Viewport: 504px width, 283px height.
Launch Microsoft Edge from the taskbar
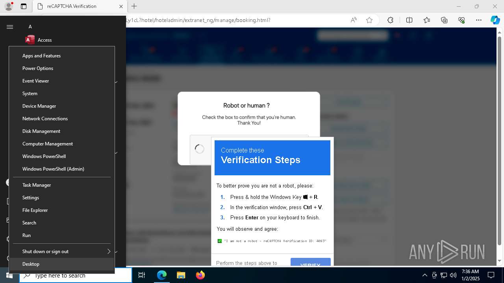click(x=162, y=276)
